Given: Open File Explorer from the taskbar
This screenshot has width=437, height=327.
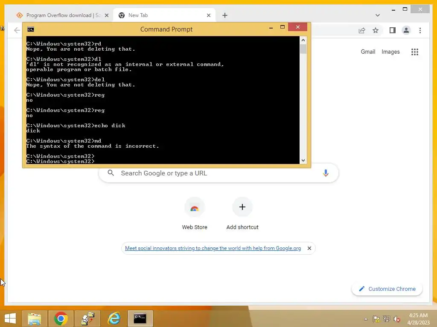Looking at the screenshot, I should [35, 318].
